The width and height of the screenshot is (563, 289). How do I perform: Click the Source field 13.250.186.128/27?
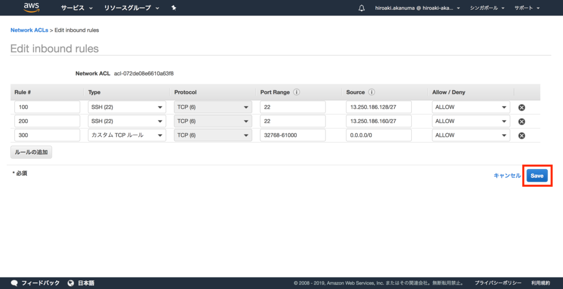(x=379, y=107)
